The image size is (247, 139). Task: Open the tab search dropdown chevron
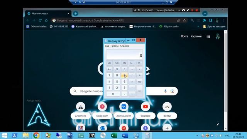(x=205, y=14)
